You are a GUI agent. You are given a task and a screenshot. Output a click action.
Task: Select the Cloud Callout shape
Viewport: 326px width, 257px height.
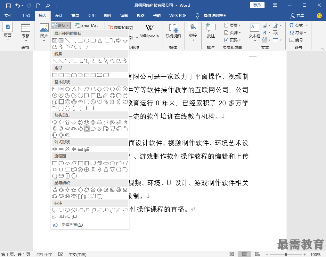[74, 210]
